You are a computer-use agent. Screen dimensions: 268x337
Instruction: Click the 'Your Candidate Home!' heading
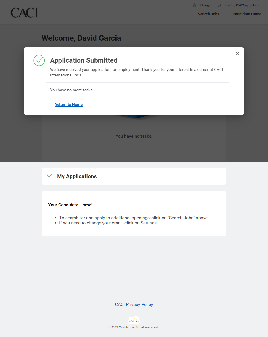point(70,205)
